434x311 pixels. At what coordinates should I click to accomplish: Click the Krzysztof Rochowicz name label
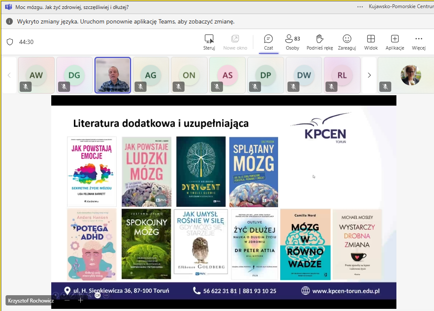pos(31,300)
